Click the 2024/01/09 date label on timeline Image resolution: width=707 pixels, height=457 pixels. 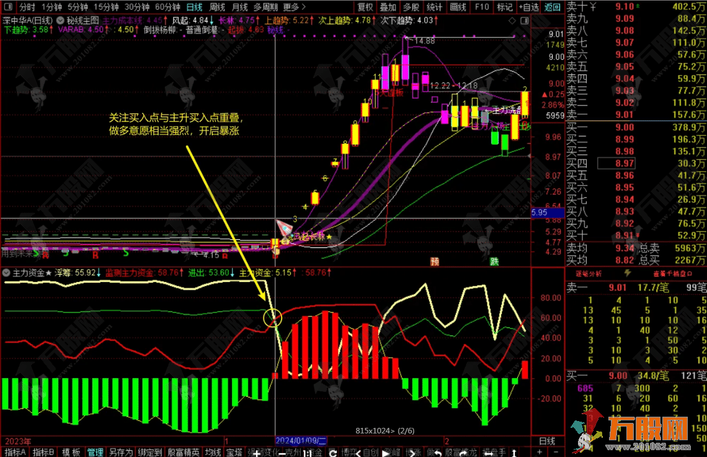pos(301,441)
